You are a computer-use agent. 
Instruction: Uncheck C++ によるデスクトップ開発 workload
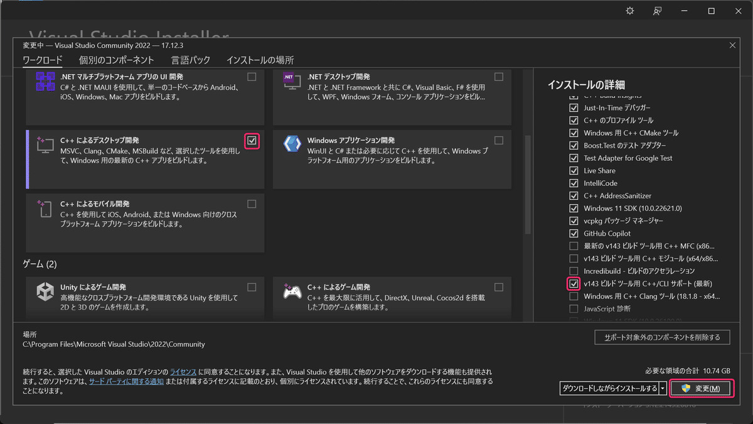252,141
